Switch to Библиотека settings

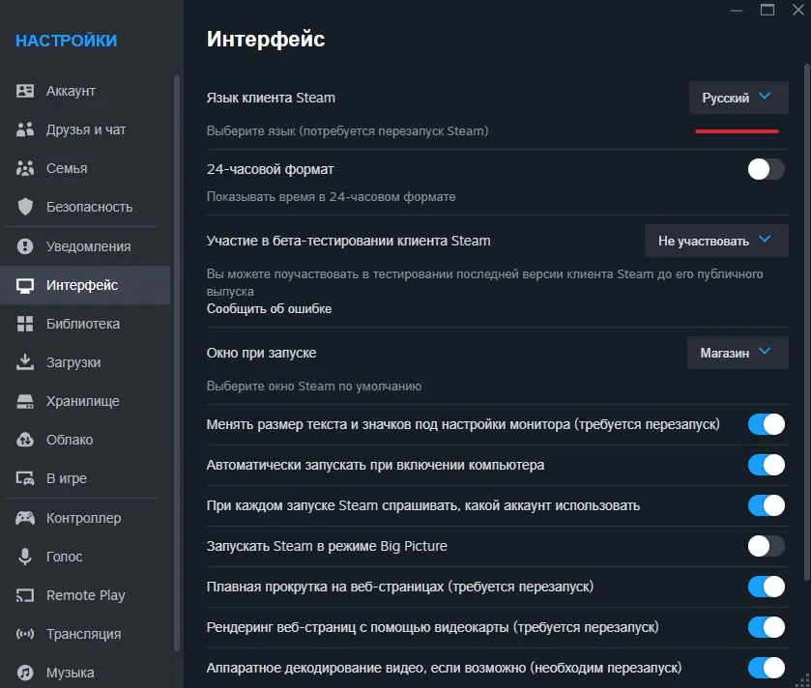(x=83, y=324)
